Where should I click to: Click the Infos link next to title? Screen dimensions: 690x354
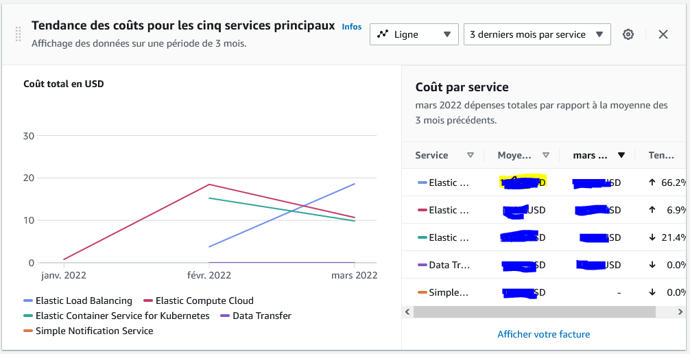click(x=352, y=27)
